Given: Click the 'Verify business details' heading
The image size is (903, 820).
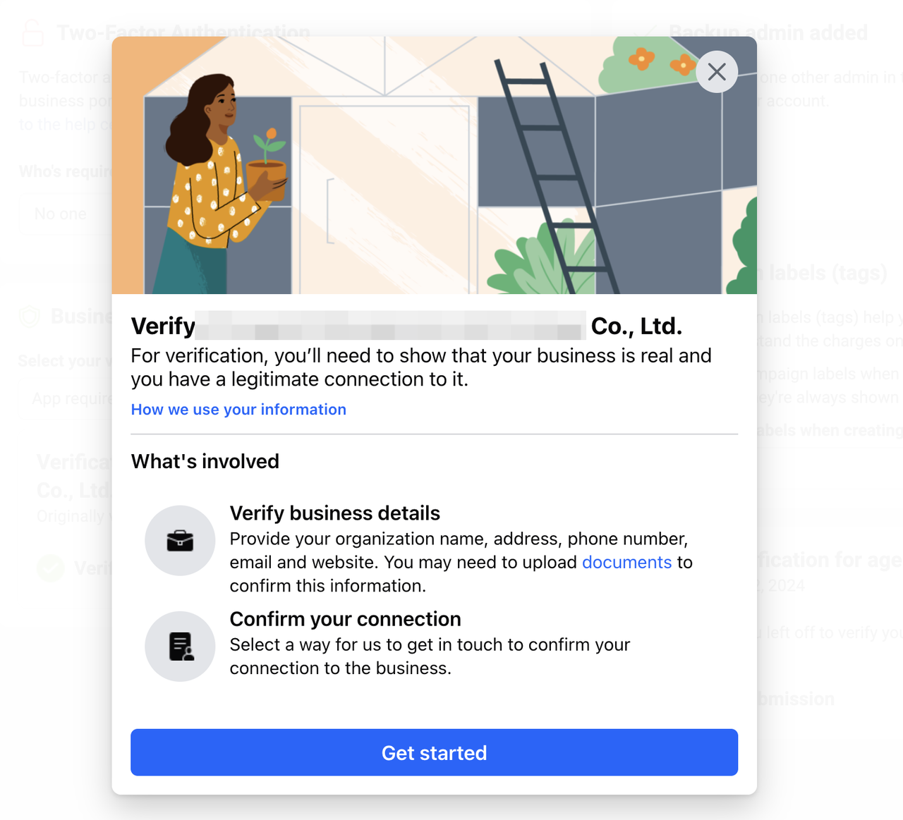Looking at the screenshot, I should coord(334,513).
